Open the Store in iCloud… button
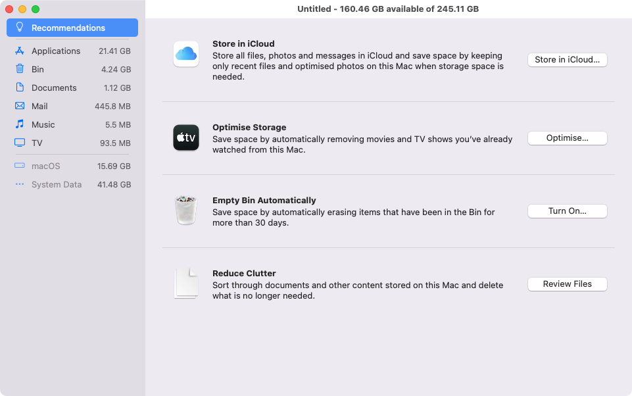632x396 pixels. pyautogui.click(x=567, y=60)
